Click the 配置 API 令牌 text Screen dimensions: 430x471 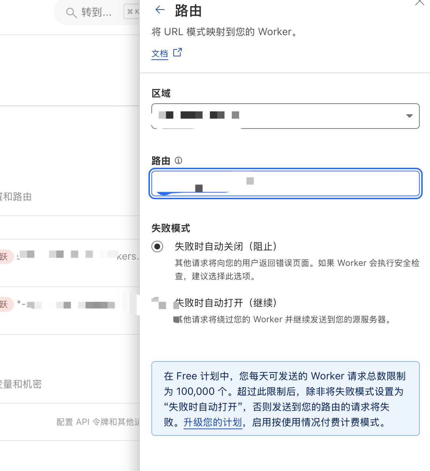[x=98, y=422]
